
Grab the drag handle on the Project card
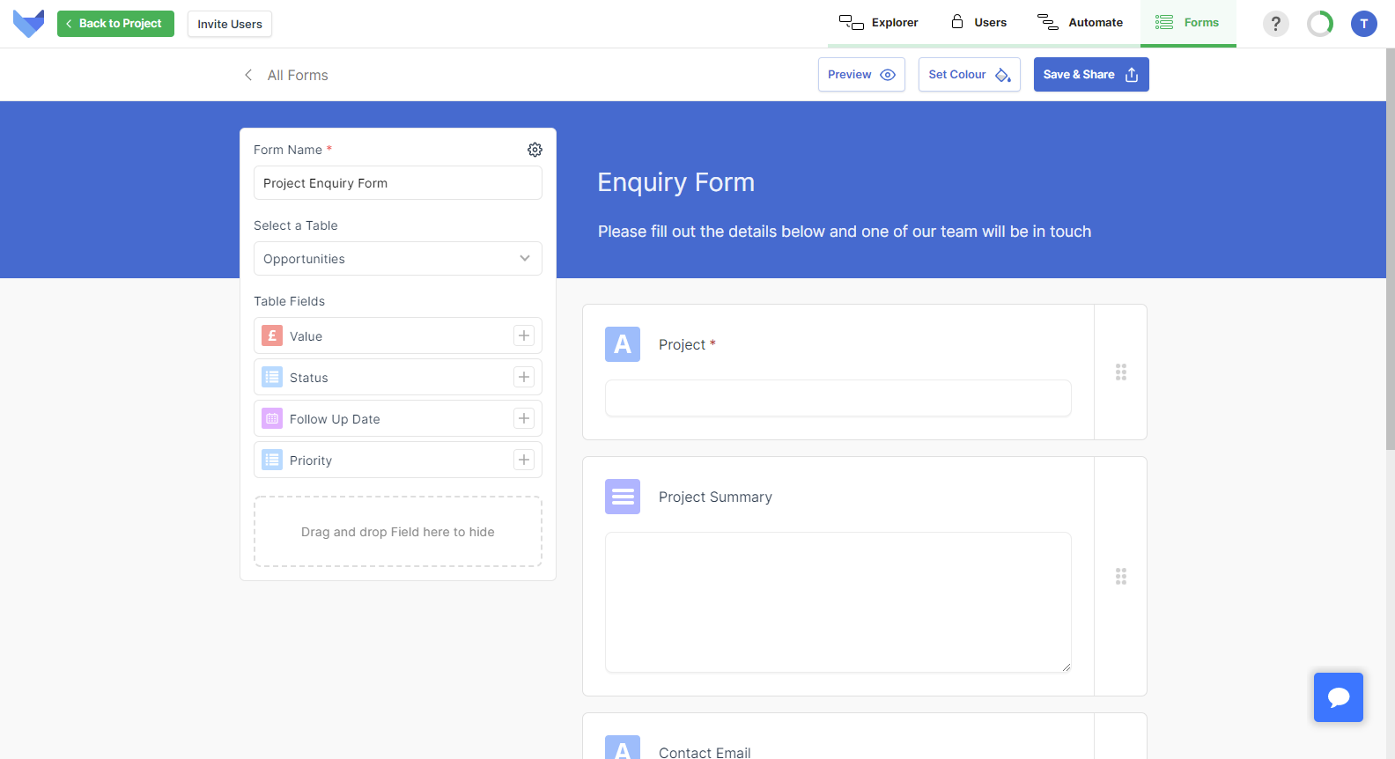point(1121,372)
